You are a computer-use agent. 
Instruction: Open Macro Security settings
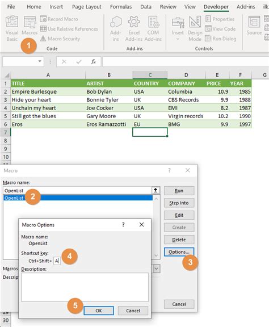pos(60,39)
